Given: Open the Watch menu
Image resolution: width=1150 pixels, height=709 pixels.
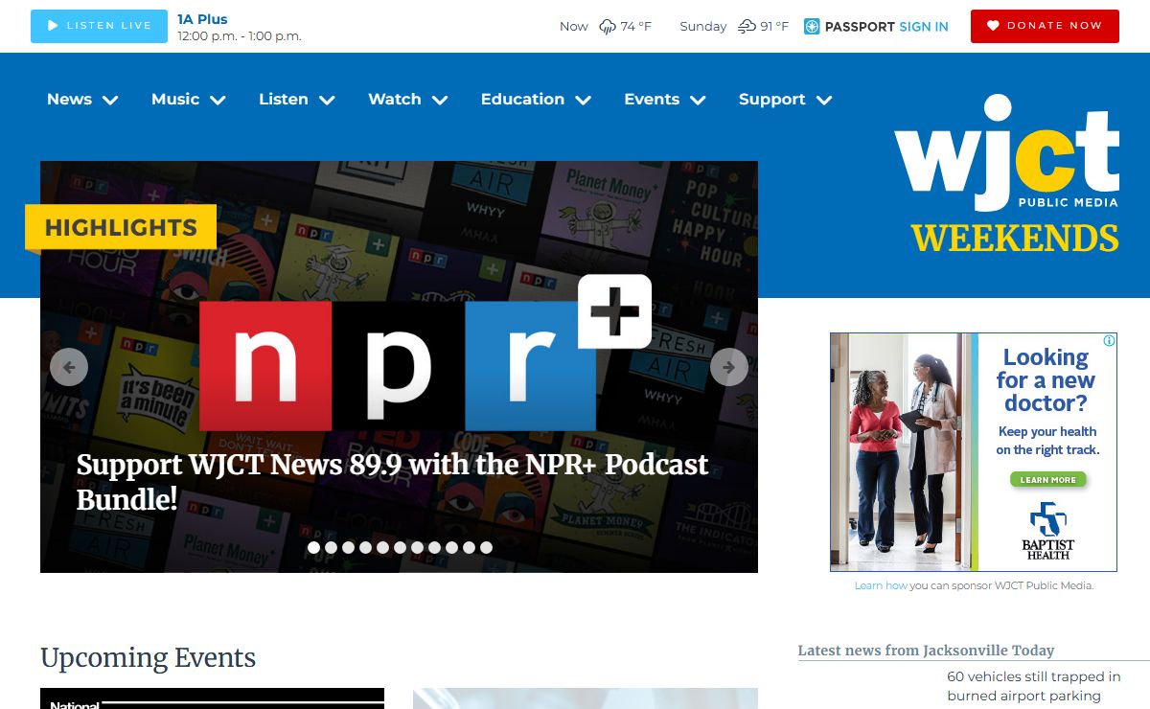Looking at the screenshot, I should pyautogui.click(x=395, y=100).
